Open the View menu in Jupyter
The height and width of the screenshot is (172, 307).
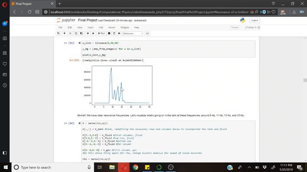pyautogui.click(x=80, y=28)
